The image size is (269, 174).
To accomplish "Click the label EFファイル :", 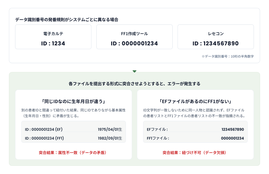I will coord(157,129).
